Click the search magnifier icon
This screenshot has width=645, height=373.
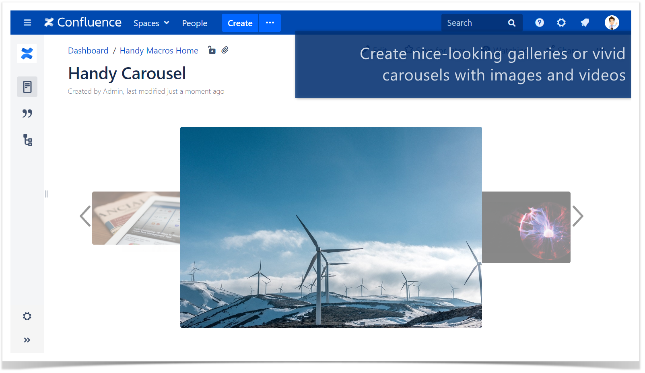click(512, 23)
